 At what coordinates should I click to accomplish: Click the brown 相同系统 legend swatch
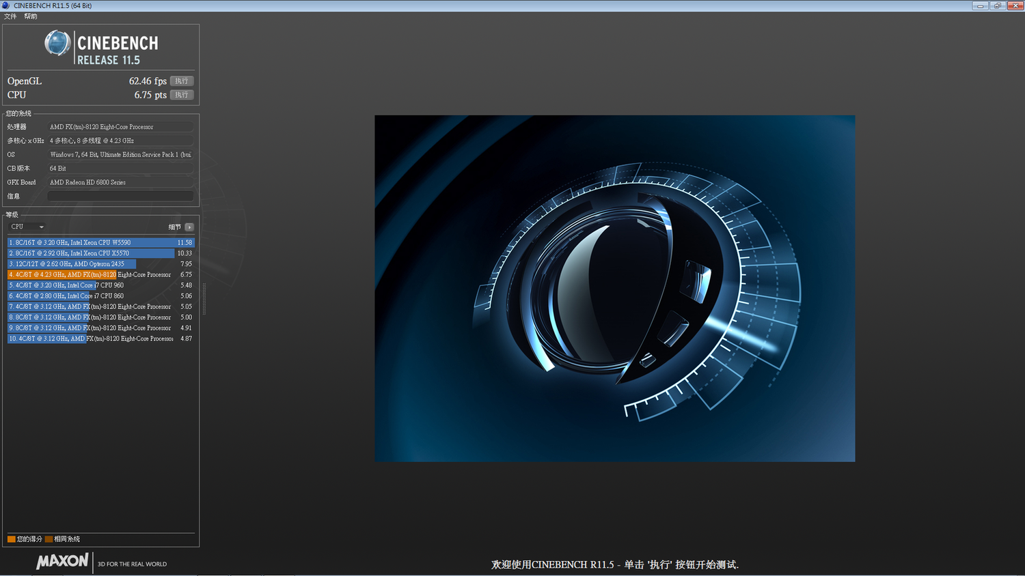point(49,539)
